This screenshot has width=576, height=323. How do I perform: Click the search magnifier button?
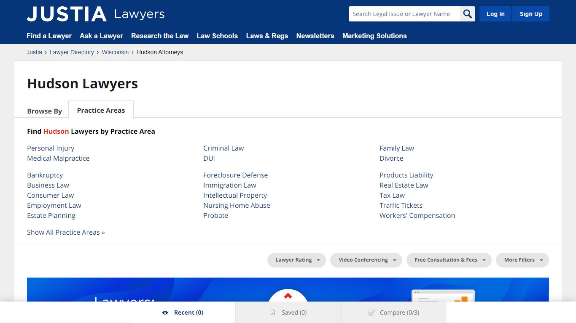point(467,14)
